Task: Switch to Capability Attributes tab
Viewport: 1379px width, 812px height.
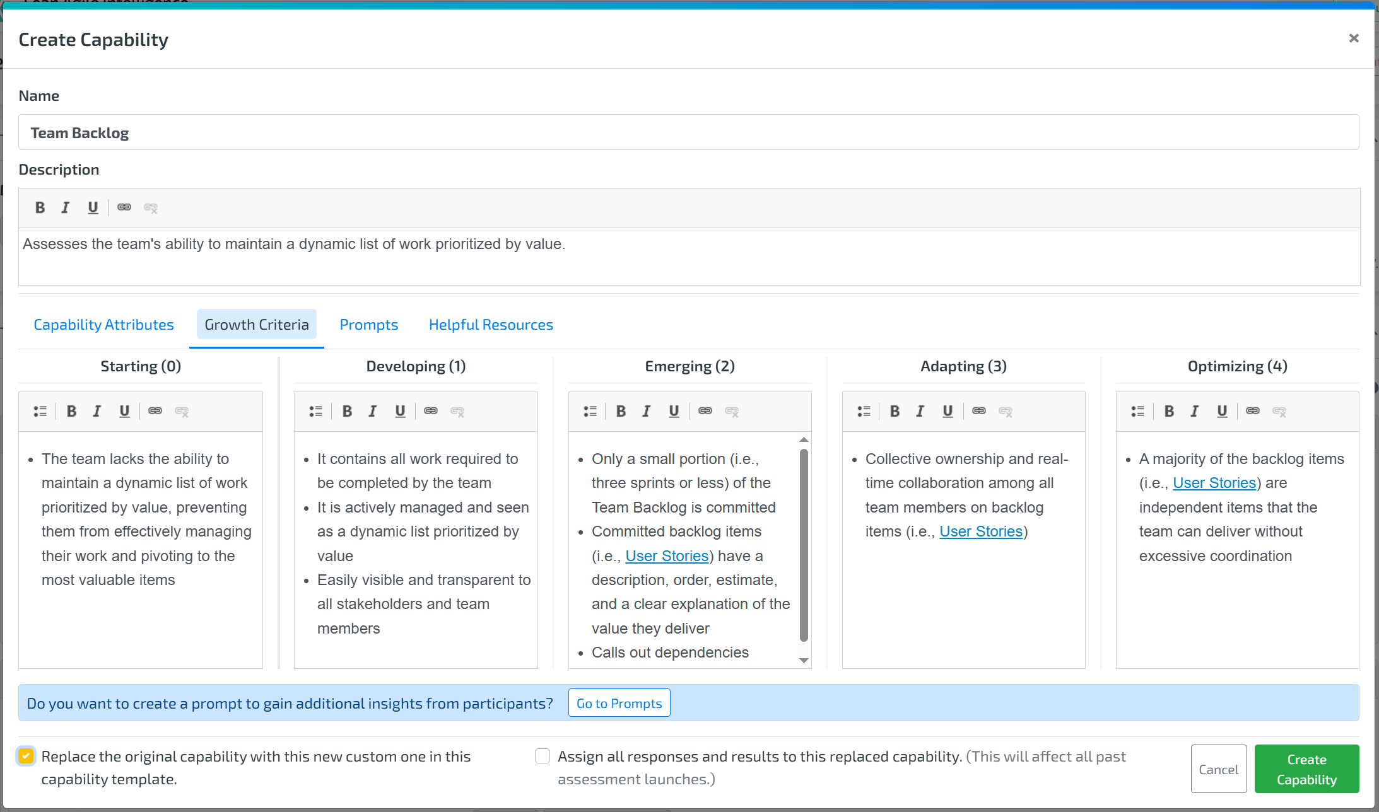Action: (103, 325)
